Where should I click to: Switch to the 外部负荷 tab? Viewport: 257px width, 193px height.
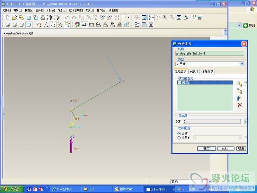208,72
